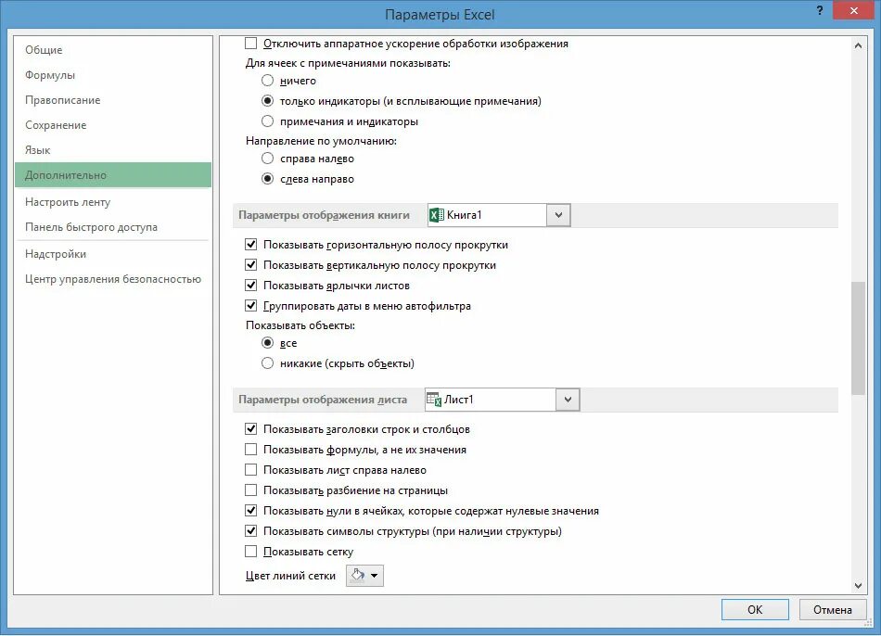This screenshot has width=881, height=636.
Task: Open the Лист1 sheet dropdown
Action: (568, 400)
